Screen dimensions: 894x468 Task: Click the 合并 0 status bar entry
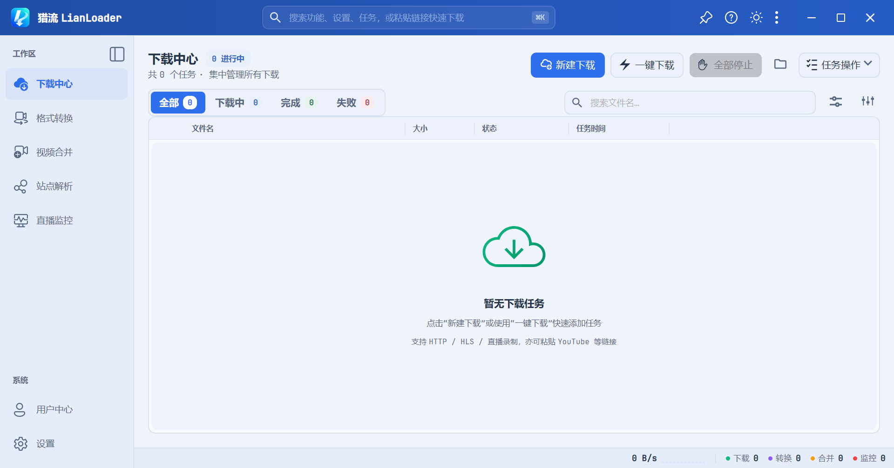pyautogui.click(x=827, y=458)
